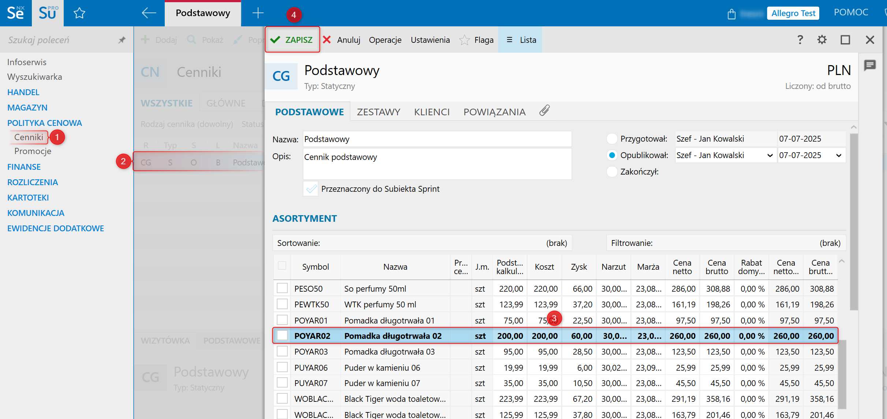Image resolution: width=887 pixels, height=419 pixels.
Task: Switch to the ZESTAWY tab
Action: (378, 112)
